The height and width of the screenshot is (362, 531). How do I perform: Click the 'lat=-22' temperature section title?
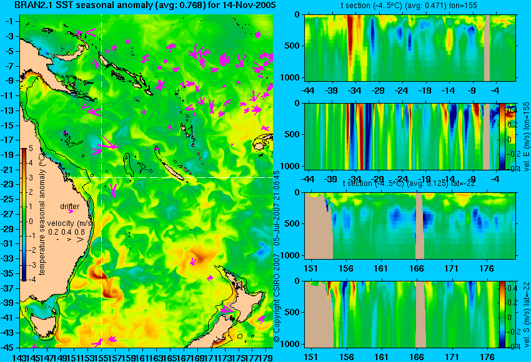pyautogui.click(x=409, y=183)
